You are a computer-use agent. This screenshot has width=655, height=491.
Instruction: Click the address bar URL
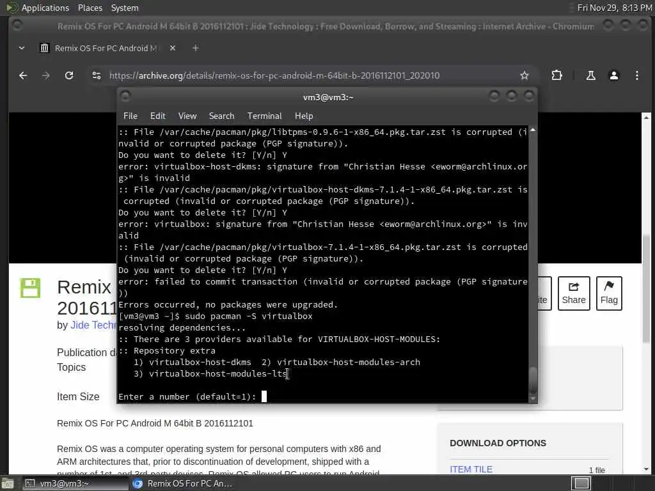[x=274, y=75]
